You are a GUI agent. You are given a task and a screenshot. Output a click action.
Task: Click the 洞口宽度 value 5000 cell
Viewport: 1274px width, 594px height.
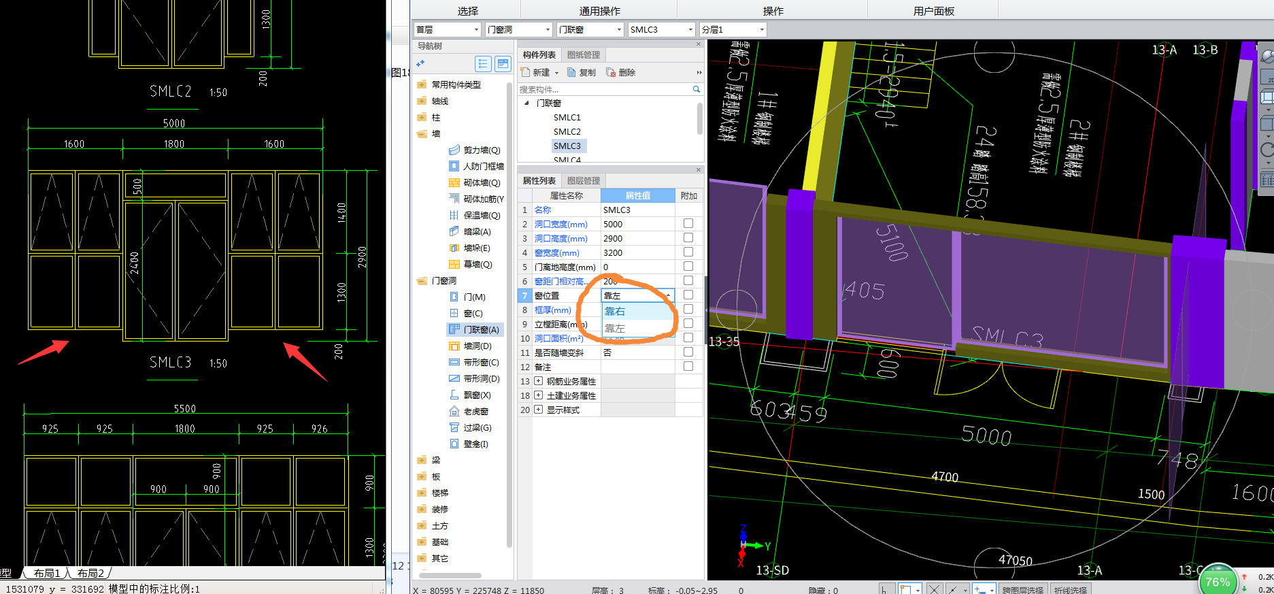638,225
